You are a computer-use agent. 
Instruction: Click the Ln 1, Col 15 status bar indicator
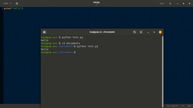(x=172, y=106)
